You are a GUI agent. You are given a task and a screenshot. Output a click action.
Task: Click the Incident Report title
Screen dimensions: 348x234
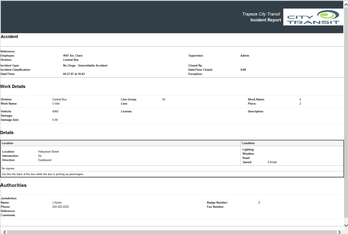(265, 20)
